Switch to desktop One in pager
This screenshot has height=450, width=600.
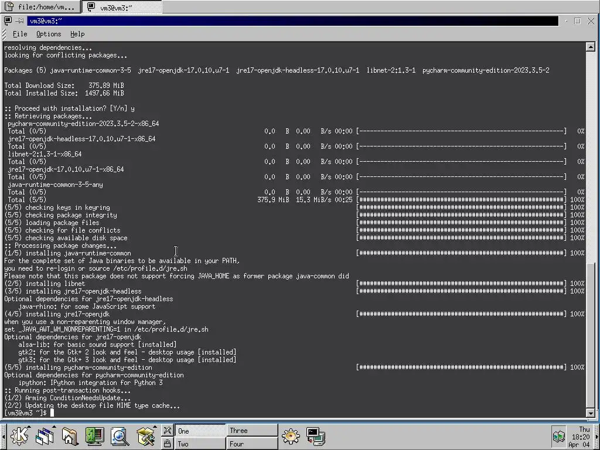click(200, 431)
